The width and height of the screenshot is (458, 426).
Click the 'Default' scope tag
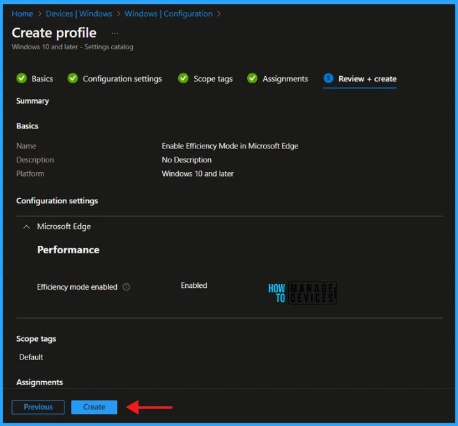coord(31,357)
